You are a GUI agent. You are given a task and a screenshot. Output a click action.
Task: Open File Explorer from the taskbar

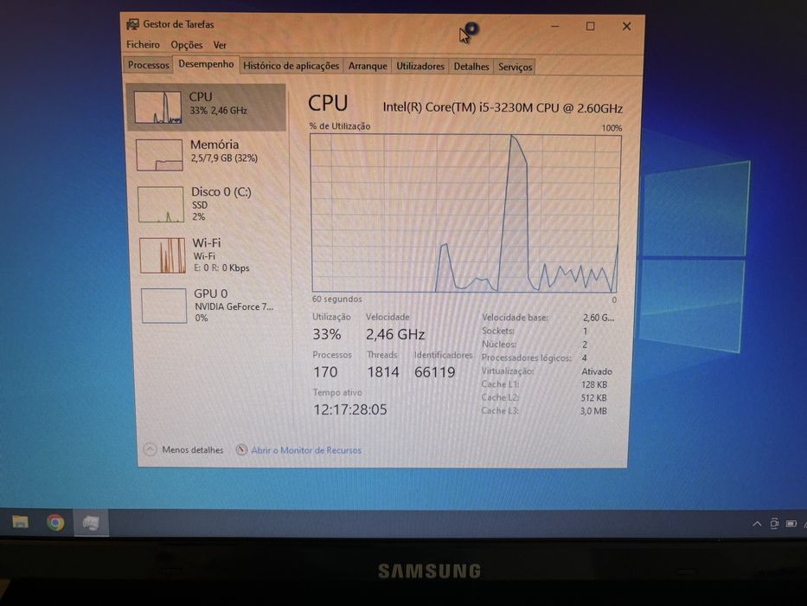pyautogui.click(x=20, y=522)
